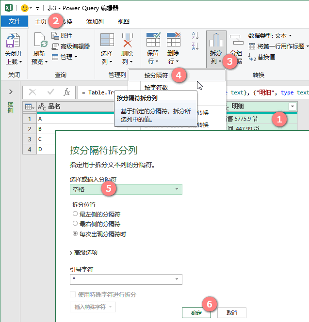Open the quick access toolbar customize arrow
Image resolution: width=309 pixels, height=322 pixels.
pos(37,8)
